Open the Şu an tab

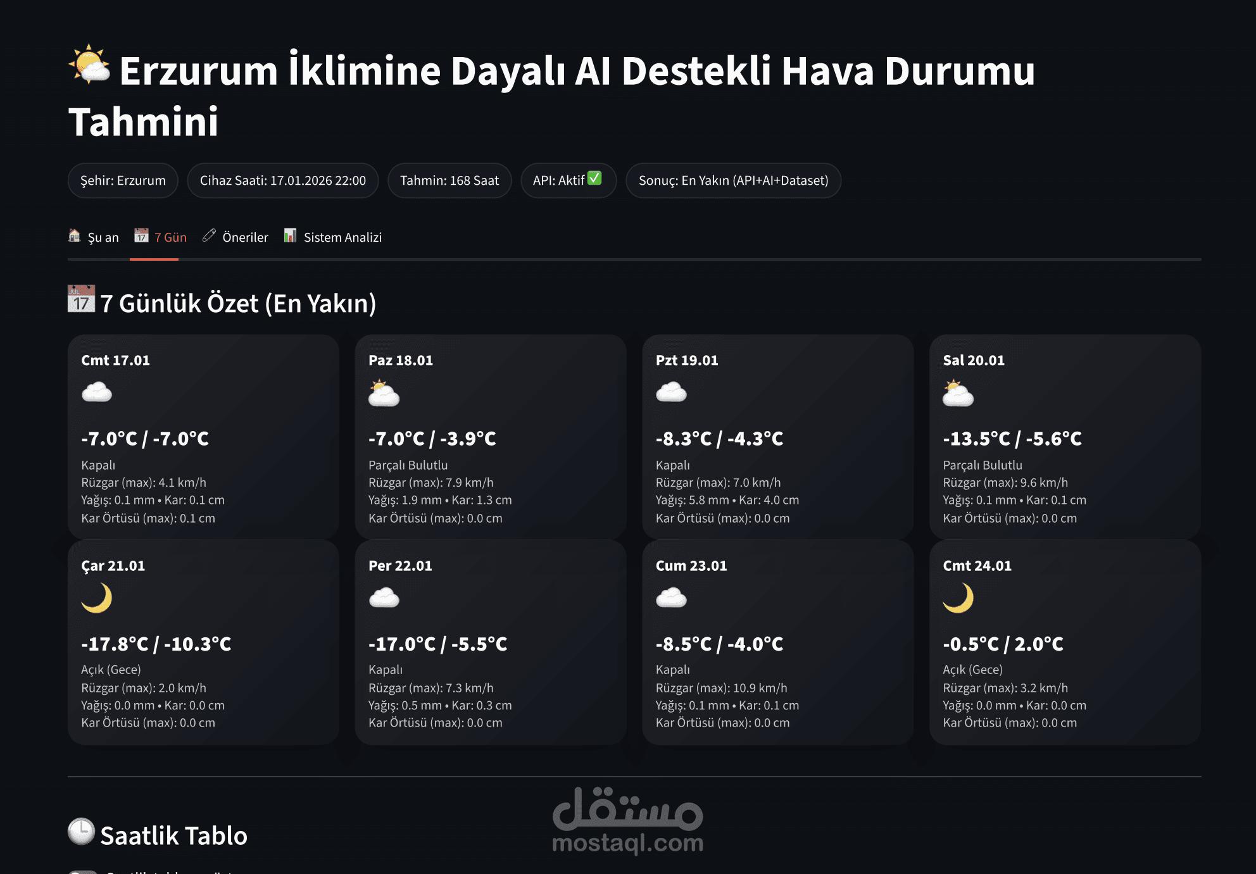click(x=94, y=237)
